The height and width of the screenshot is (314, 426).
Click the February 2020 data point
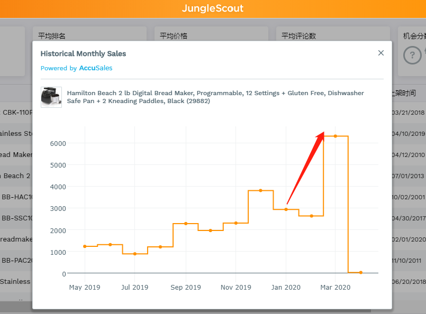[x=311, y=216]
